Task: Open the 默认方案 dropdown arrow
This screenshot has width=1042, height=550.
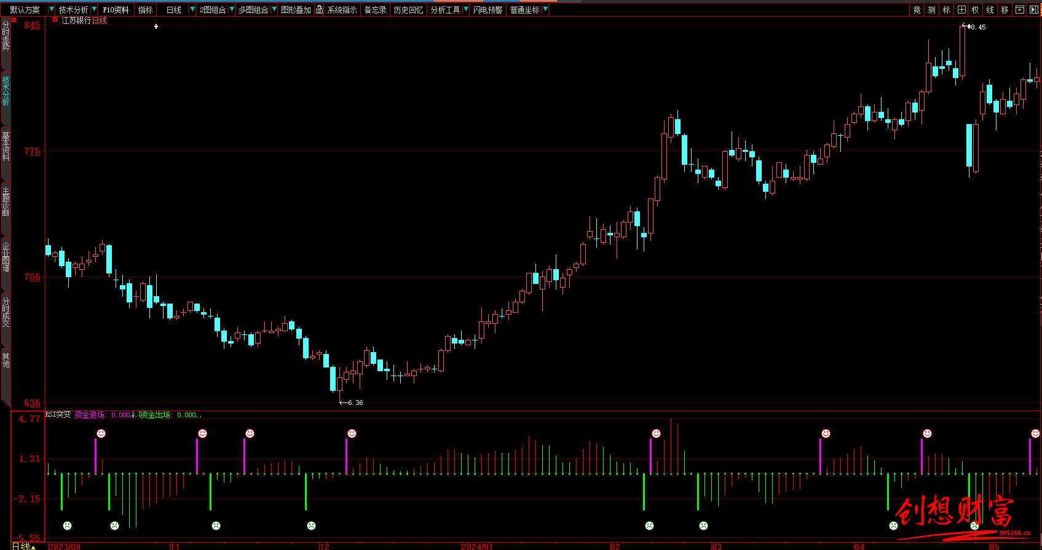Action: tap(51, 10)
